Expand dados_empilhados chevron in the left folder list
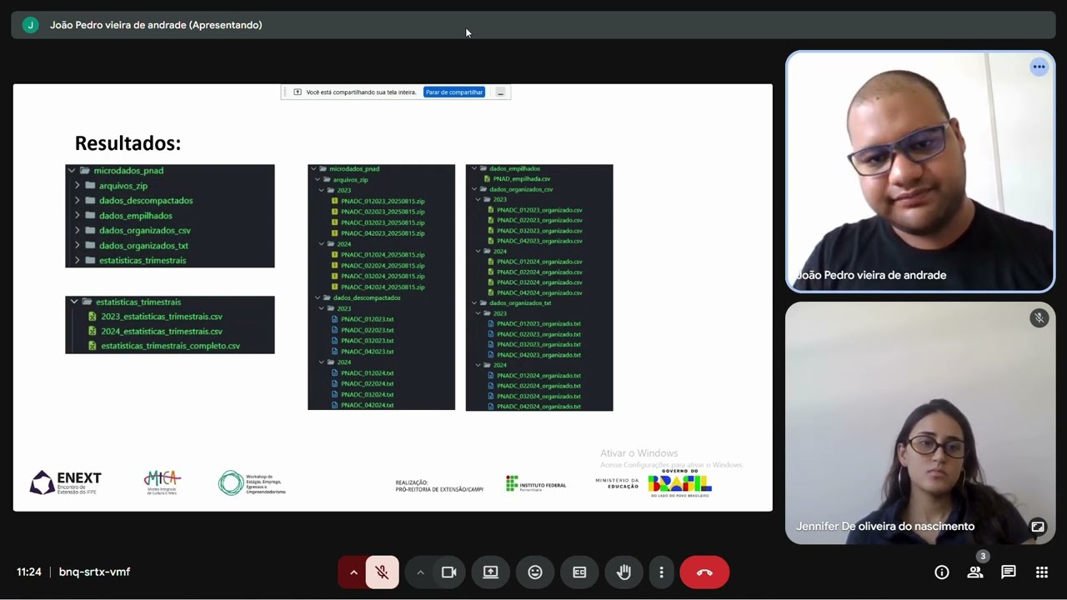 (78, 216)
